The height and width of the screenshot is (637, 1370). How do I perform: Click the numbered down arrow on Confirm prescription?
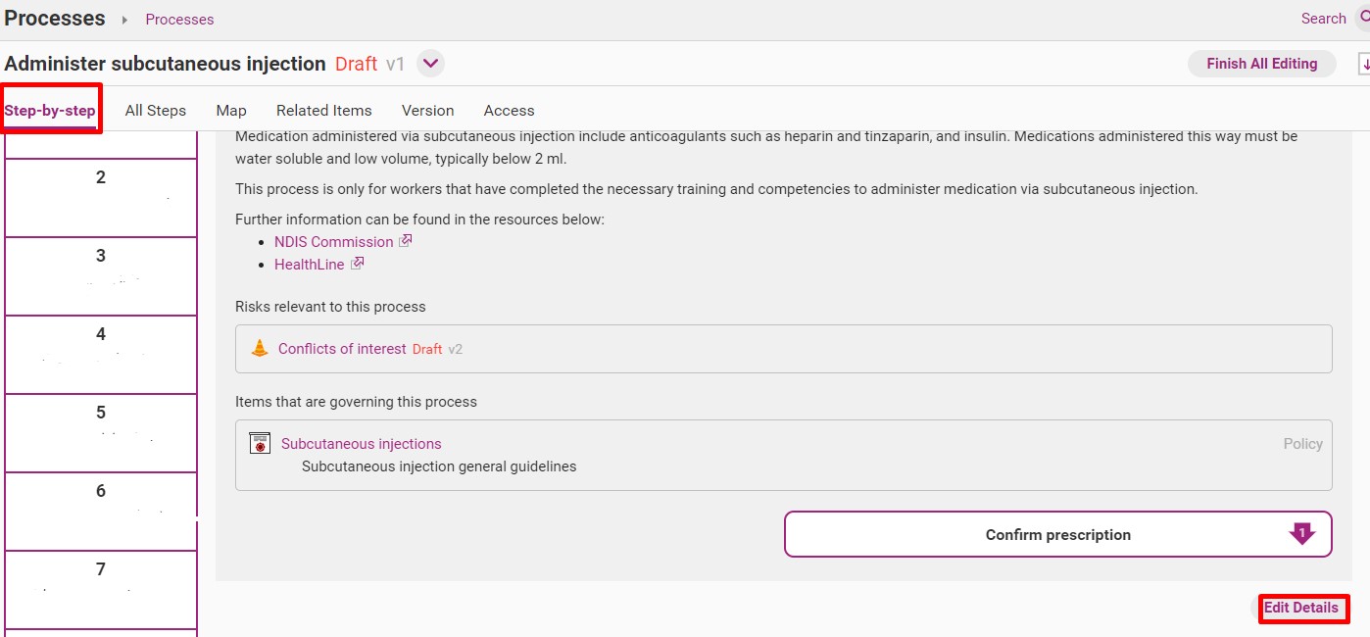click(x=1301, y=534)
